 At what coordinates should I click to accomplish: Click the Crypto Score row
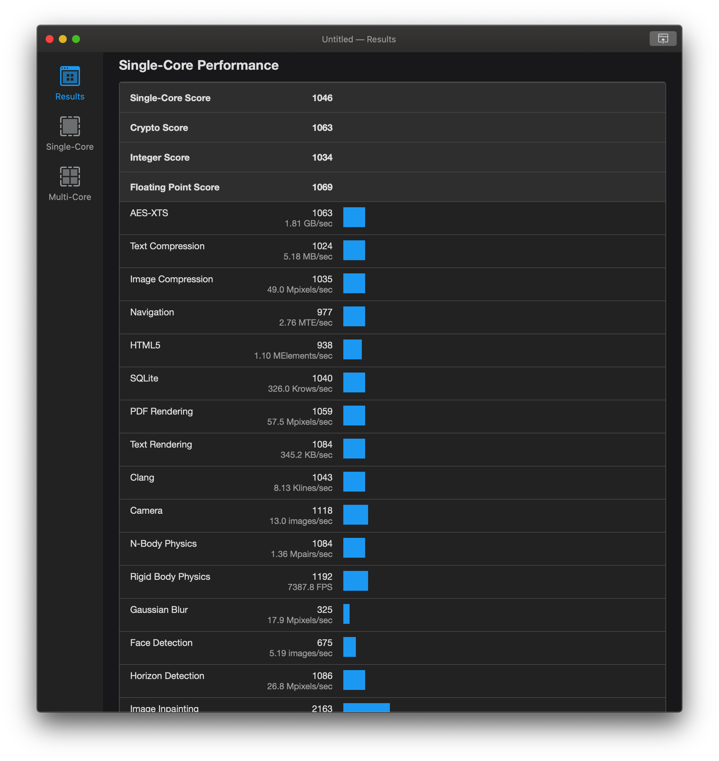point(392,128)
